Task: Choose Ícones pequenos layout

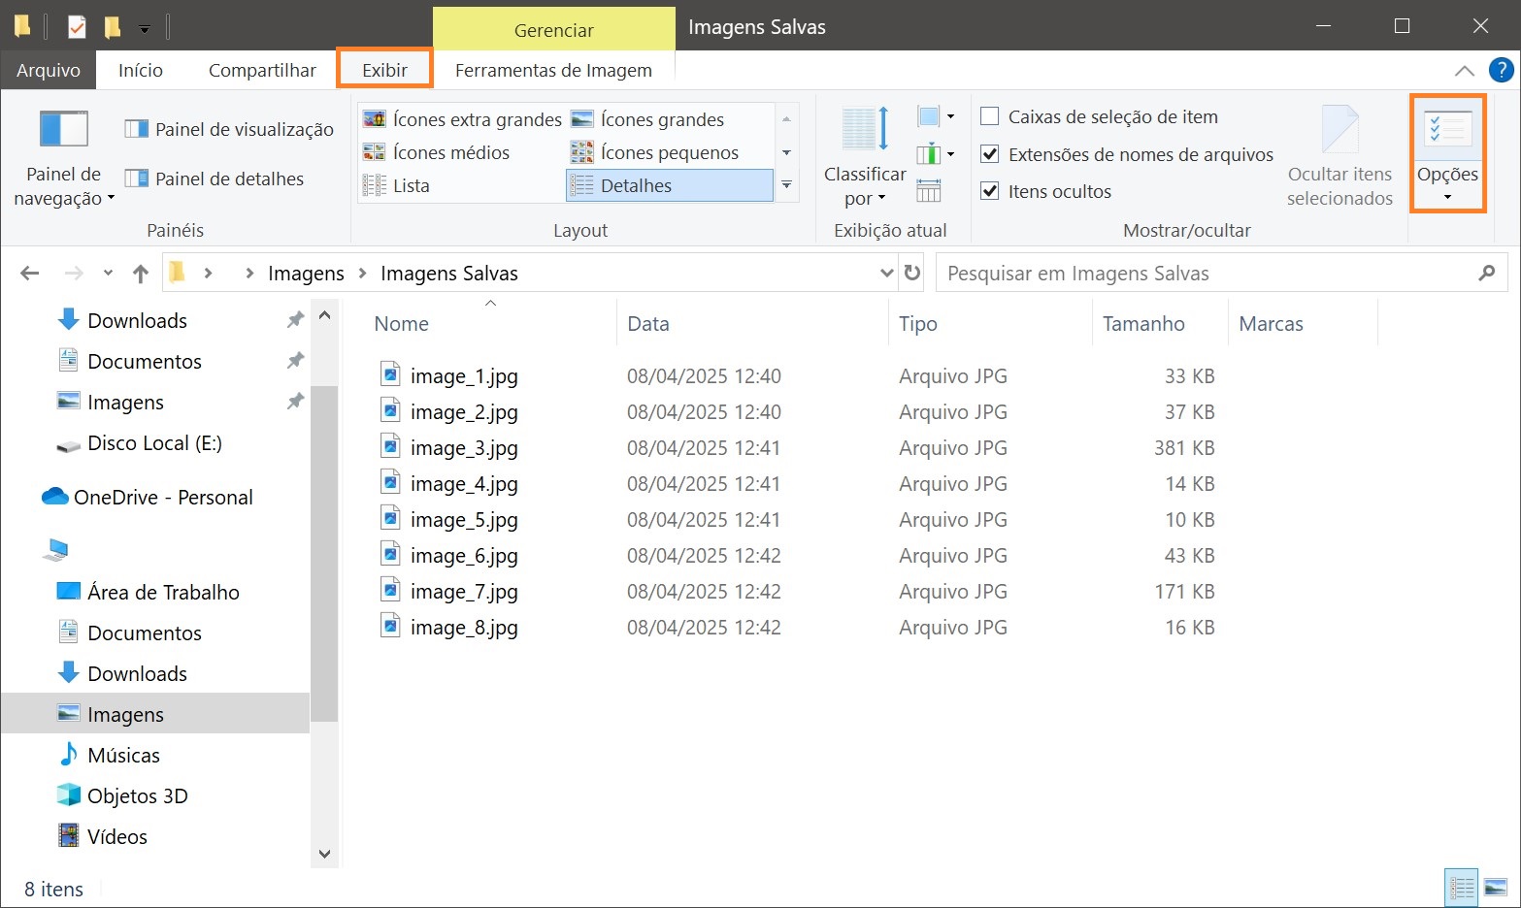Action: click(654, 152)
